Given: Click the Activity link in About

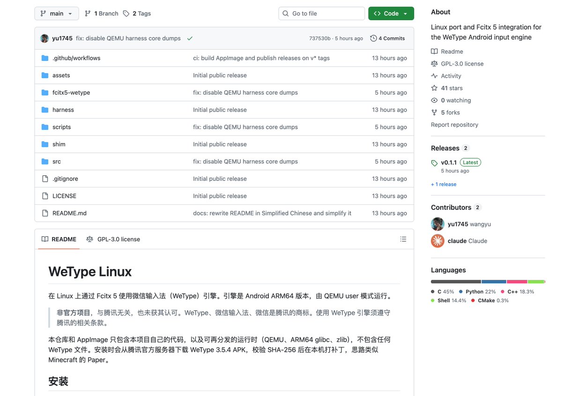Looking at the screenshot, I should (x=451, y=76).
